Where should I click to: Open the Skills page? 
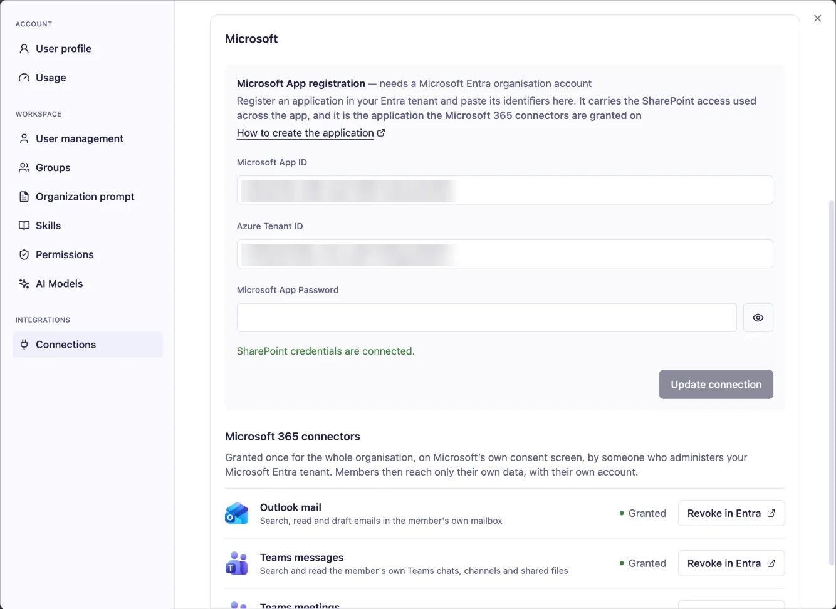(88, 226)
